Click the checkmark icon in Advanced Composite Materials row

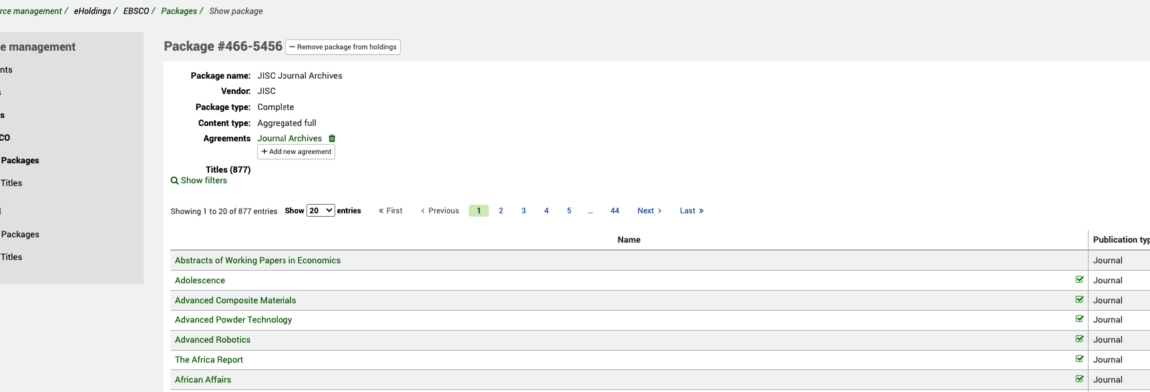(1079, 300)
